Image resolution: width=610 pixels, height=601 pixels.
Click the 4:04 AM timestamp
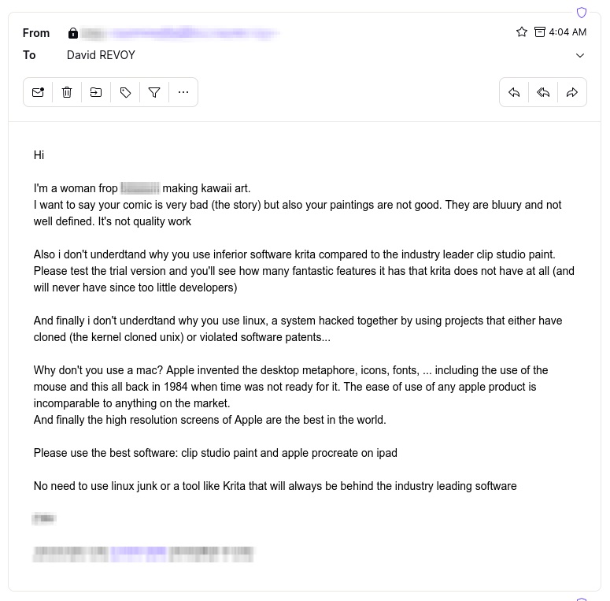(x=567, y=32)
